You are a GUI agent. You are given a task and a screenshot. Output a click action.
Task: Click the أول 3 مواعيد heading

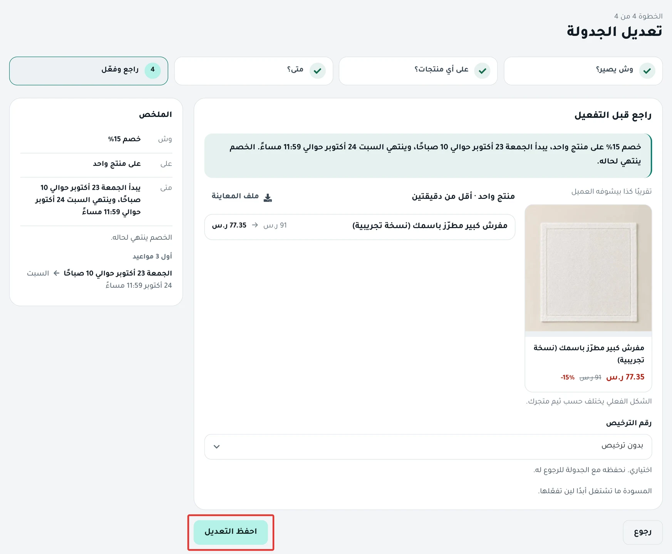152,256
